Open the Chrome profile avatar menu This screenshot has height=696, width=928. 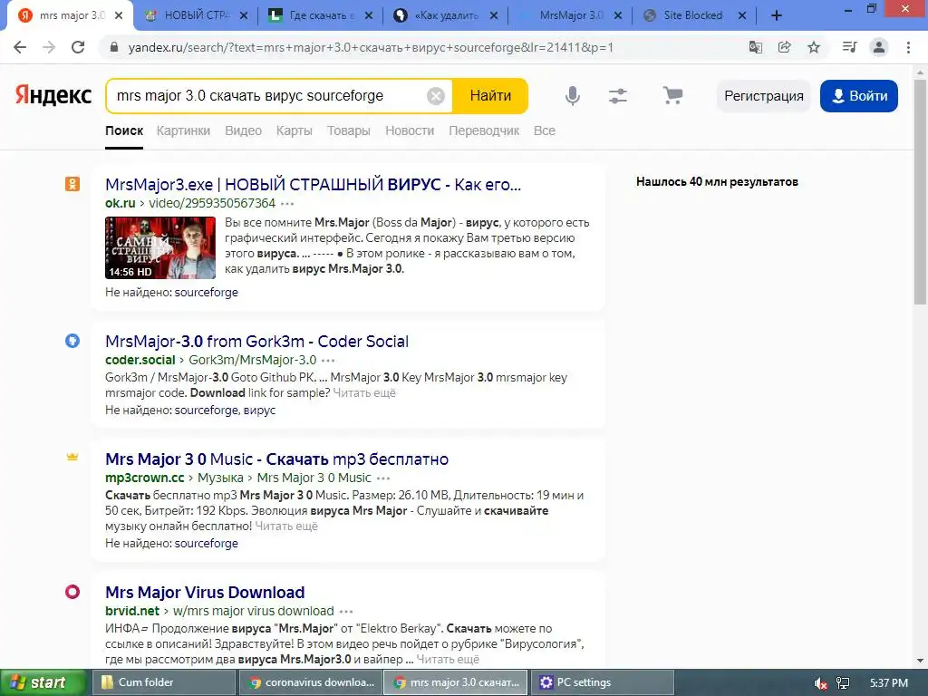point(879,47)
